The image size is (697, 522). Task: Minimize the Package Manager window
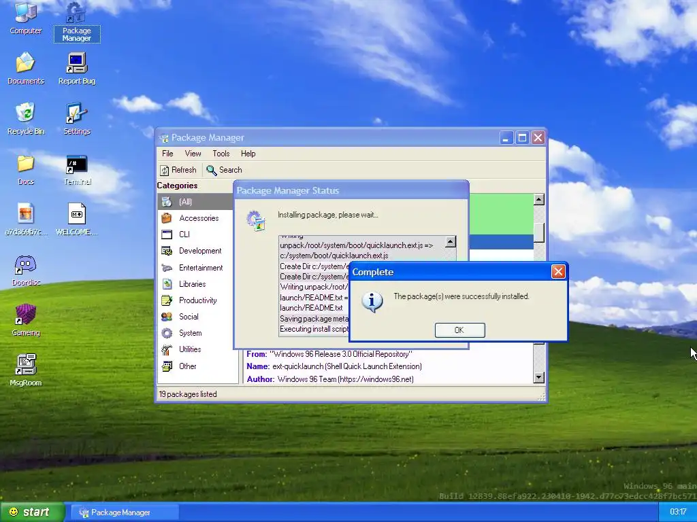[x=506, y=138]
